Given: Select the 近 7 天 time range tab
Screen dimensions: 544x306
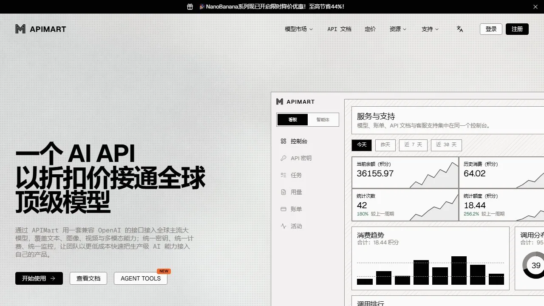Looking at the screenshot, I should pos(413,145).
